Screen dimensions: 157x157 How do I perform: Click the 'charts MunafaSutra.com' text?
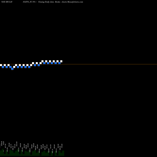72,2
